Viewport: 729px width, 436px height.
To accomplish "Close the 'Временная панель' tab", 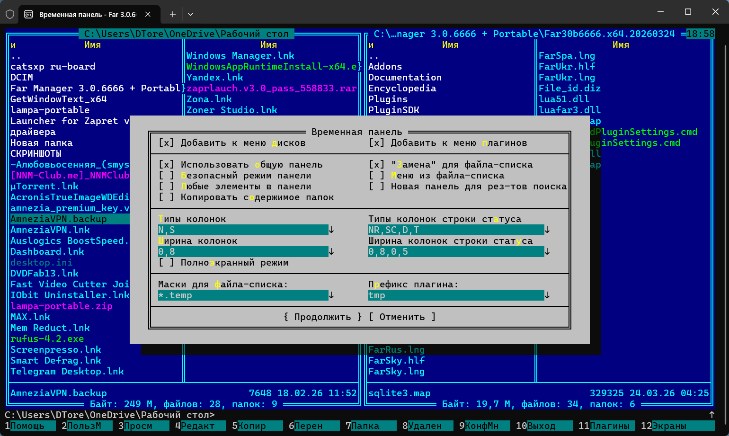I will 148,14.
